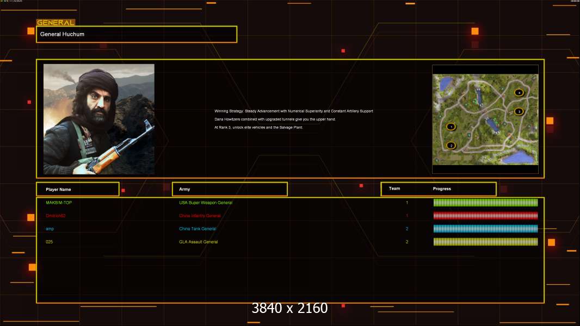
Task: Click the green progress bar of MAKSIM-TOP
Action: point(485,202)
